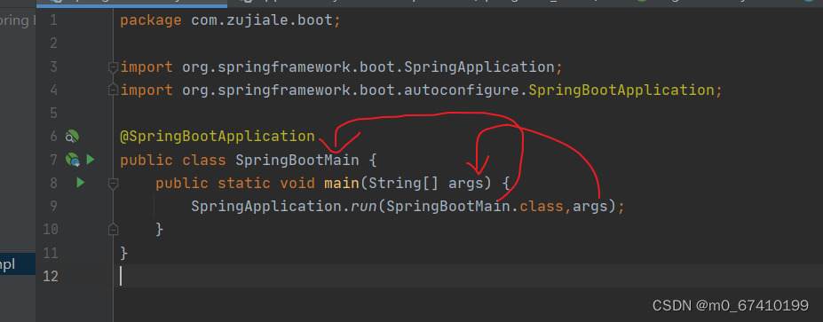Click line number 2 in the gutter
Image resolution: width=823 pixels, height=322 pixels.
[53, 44]
